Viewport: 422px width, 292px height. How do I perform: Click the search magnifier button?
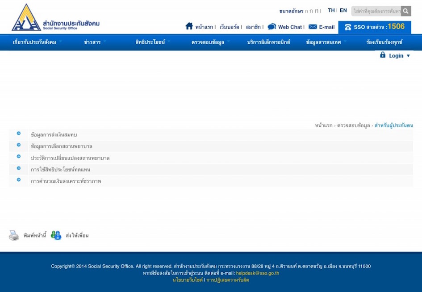406,11
